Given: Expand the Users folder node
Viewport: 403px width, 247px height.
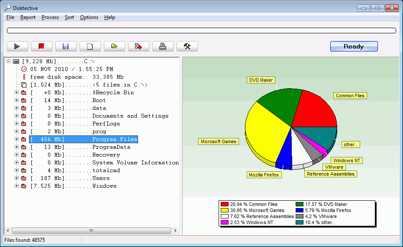Looking at the screenshot, I should coord(16,178).
